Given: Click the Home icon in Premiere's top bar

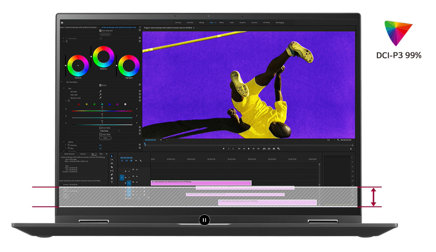Looking at the screenshot, I should [62, 22].
